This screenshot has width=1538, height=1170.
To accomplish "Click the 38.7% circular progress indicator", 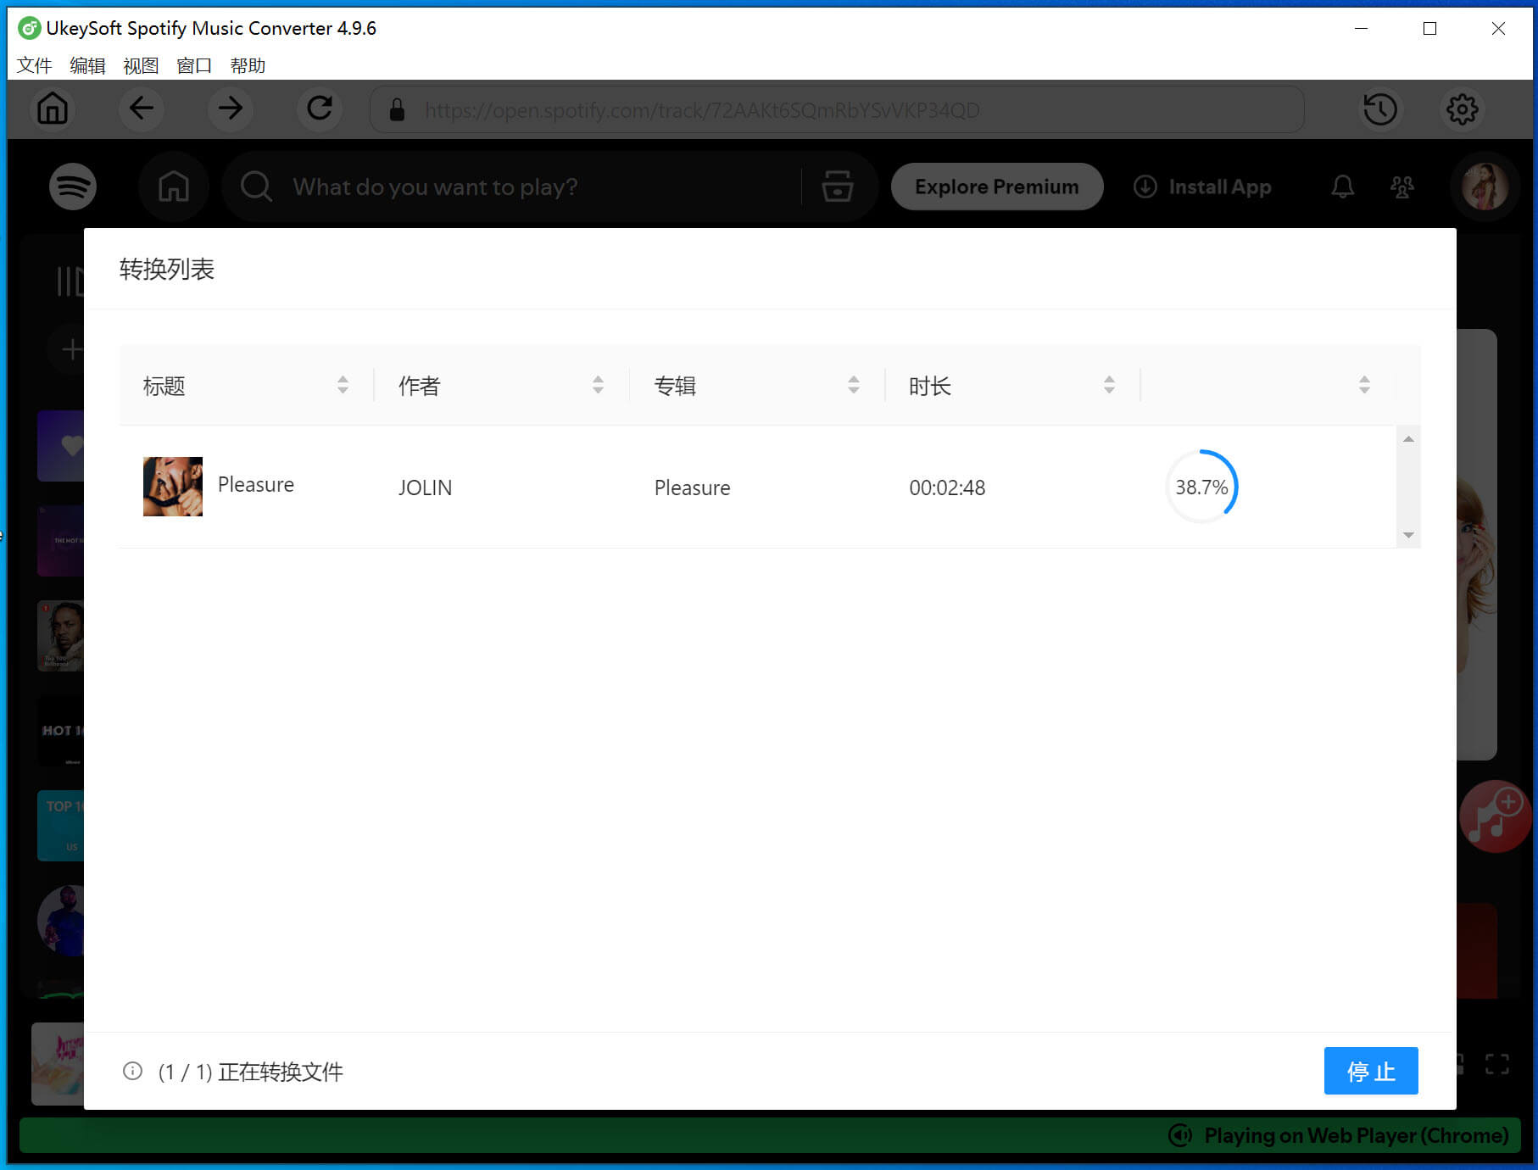I will [x=1201, y=487].
